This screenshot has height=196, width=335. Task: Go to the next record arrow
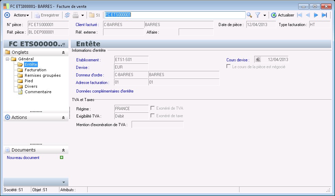(316, 15)
